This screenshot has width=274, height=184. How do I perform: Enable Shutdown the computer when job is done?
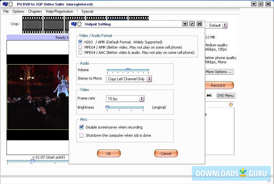click(x=81, y=135)
